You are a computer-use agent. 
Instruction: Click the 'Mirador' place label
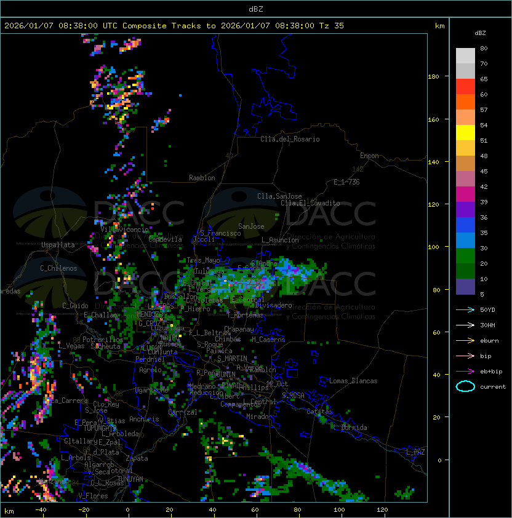pyautogui.click(x=260, y=416)
